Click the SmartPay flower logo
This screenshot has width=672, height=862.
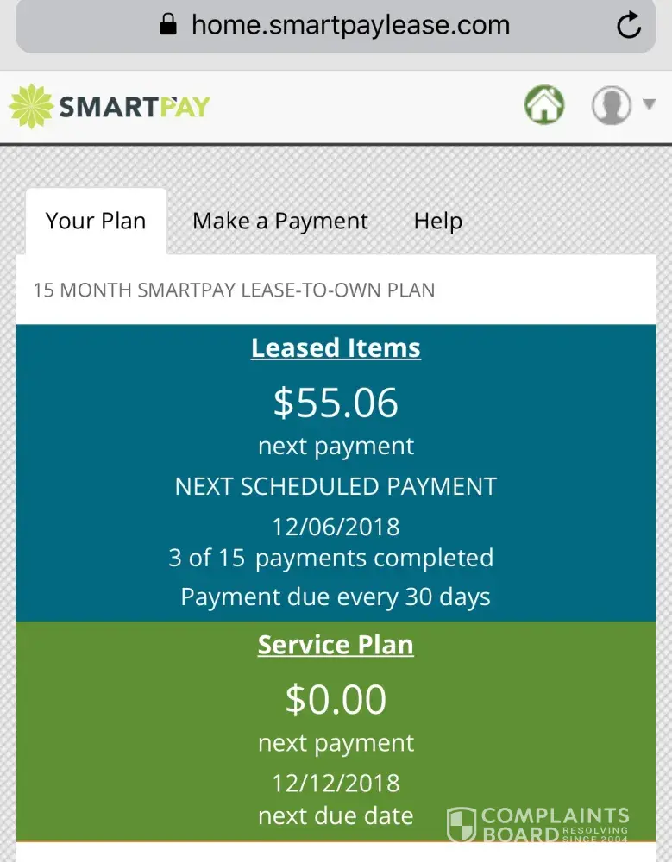coord(30,107)
